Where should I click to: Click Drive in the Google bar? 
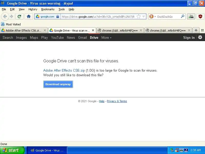pos(94,37)
